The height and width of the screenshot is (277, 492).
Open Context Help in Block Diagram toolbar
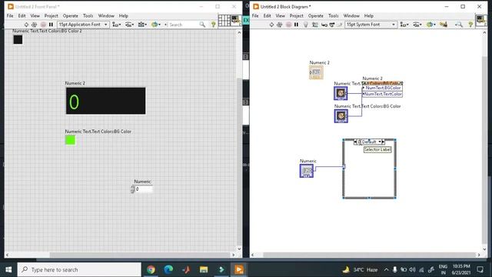click(x=470, y=25)
